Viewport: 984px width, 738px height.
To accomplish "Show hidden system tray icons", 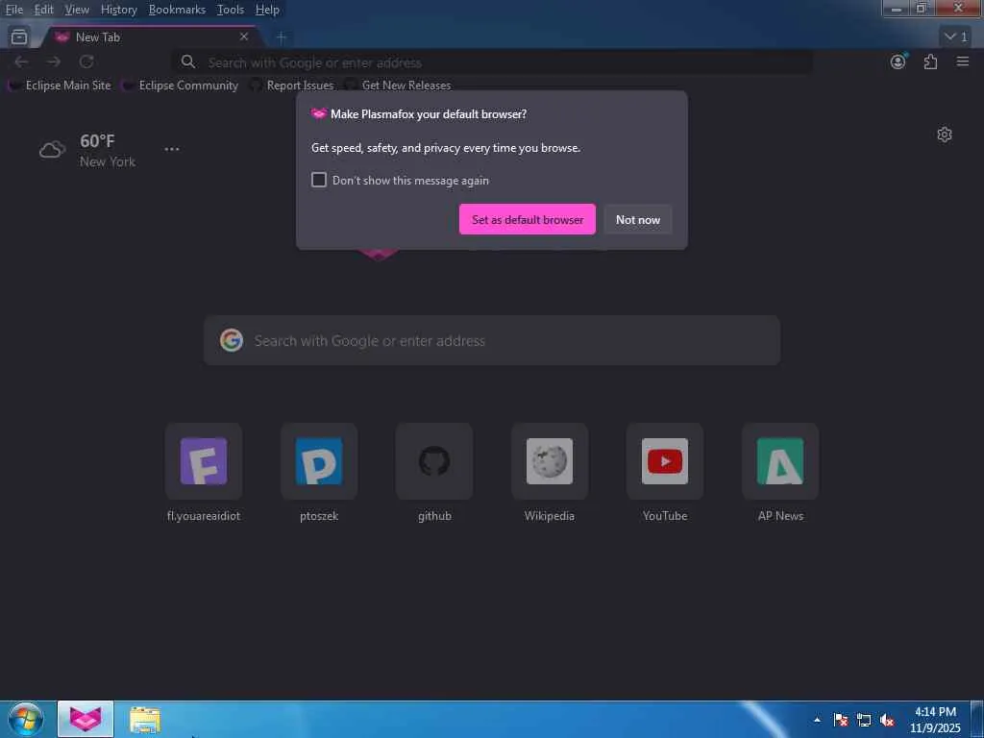I will coord(817,720).
